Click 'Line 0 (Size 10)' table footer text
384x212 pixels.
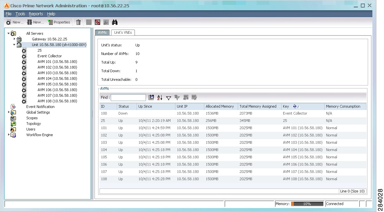click(352, 191)
